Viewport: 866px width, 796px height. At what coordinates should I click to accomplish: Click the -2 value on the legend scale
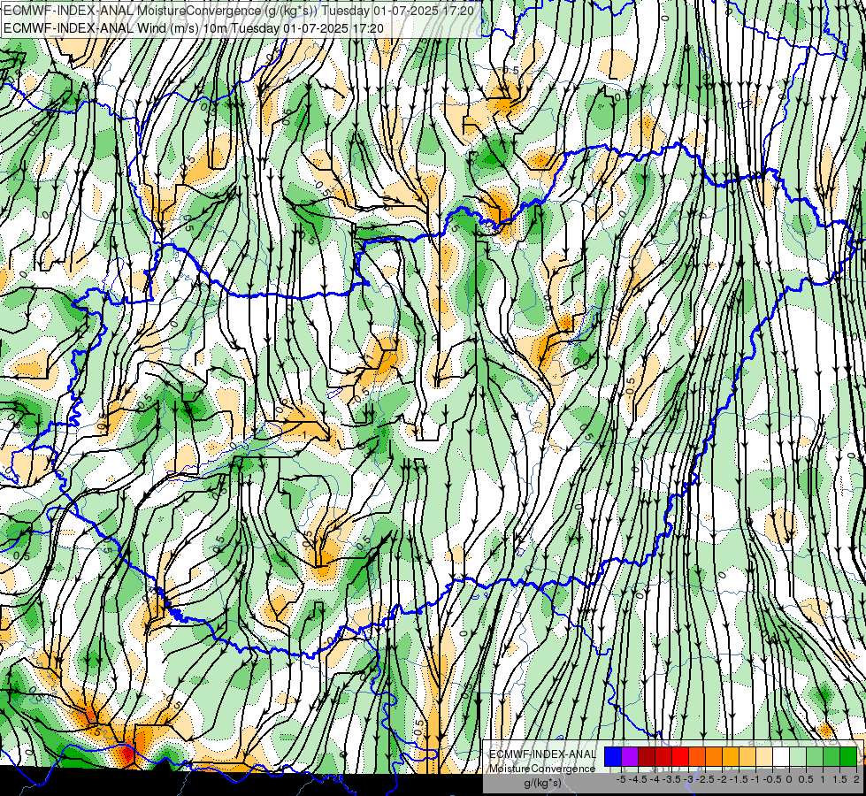tap(722, 779)
